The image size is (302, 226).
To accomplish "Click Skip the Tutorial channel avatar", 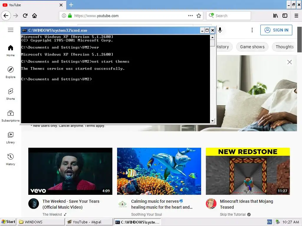I will (211, 204).
